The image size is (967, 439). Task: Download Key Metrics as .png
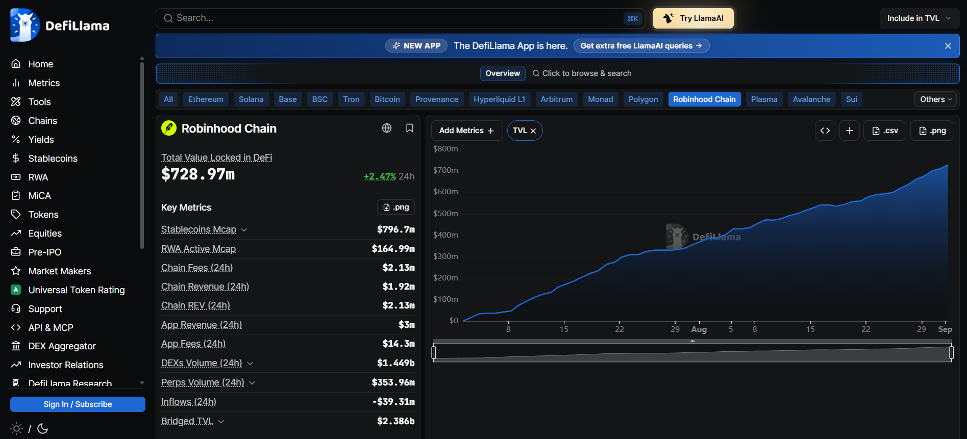click(396, 207)
